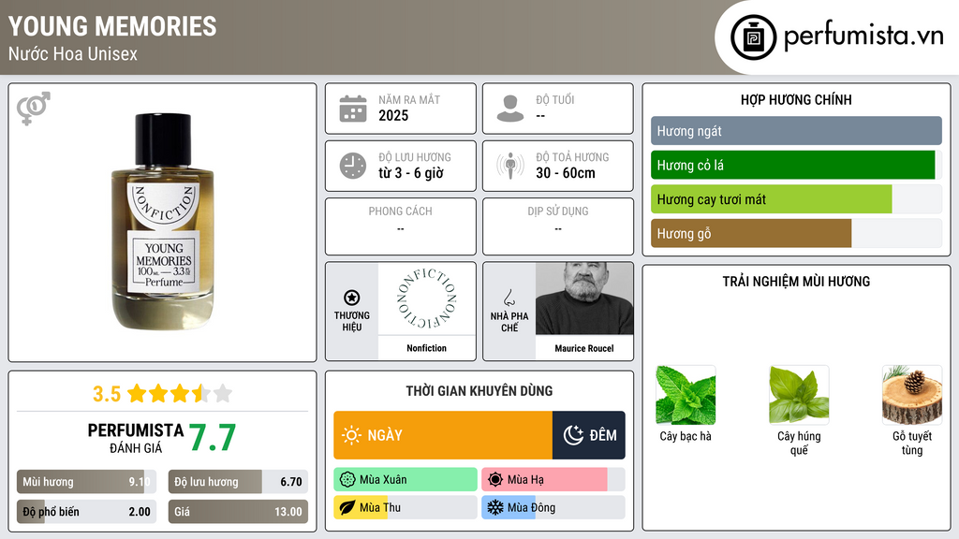The image size is (959, 539).
Task: Click the Nonfiction brand logo image
Action: pyautogui.click(x=427, y=299)
